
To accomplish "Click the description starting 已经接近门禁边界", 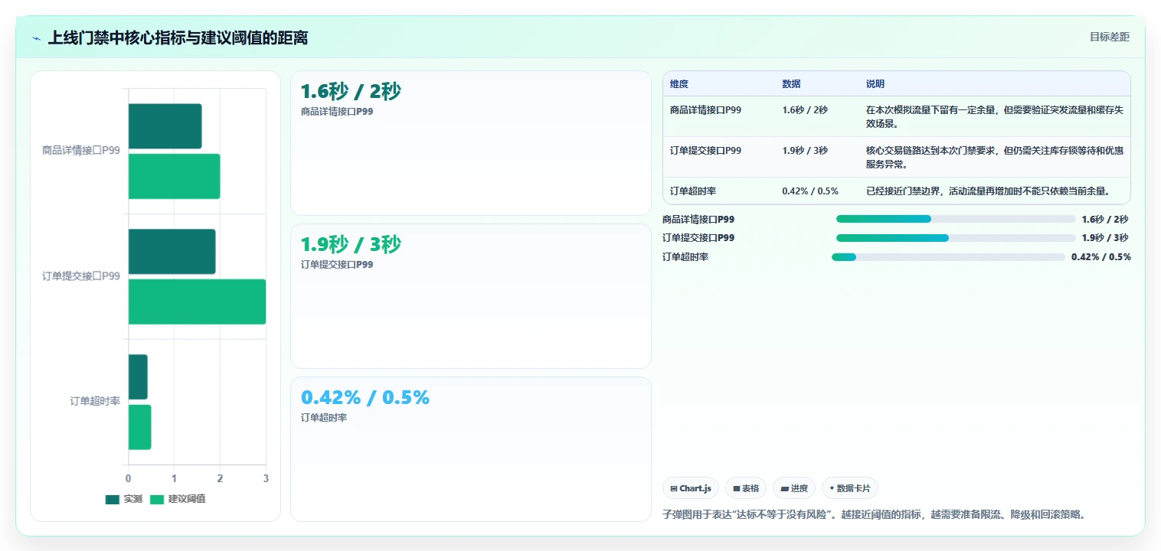I will 988,191.
